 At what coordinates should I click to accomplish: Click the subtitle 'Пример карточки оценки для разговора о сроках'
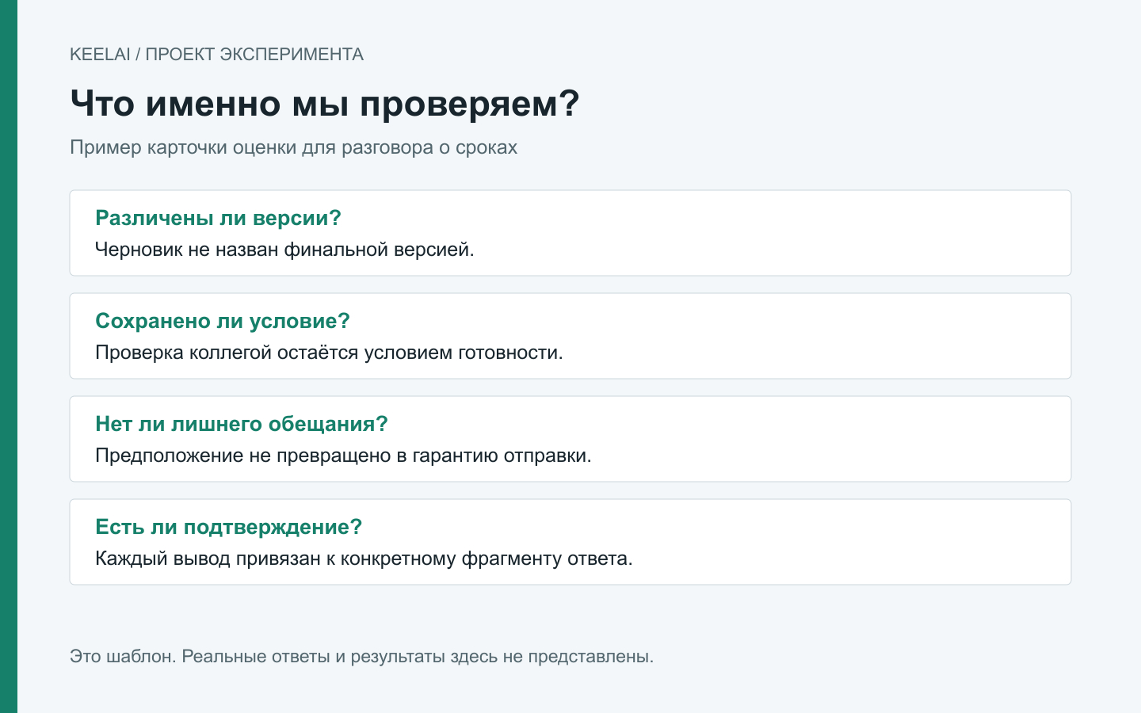pos(293,147)
